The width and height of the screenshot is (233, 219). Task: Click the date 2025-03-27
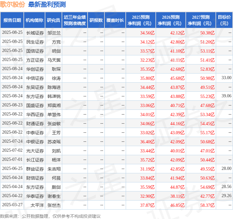pos(12,205)
